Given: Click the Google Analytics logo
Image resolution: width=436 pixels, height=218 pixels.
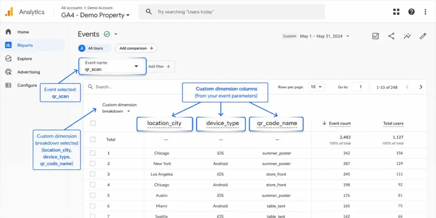Looking at the screenshot, I should pos(9,11).
